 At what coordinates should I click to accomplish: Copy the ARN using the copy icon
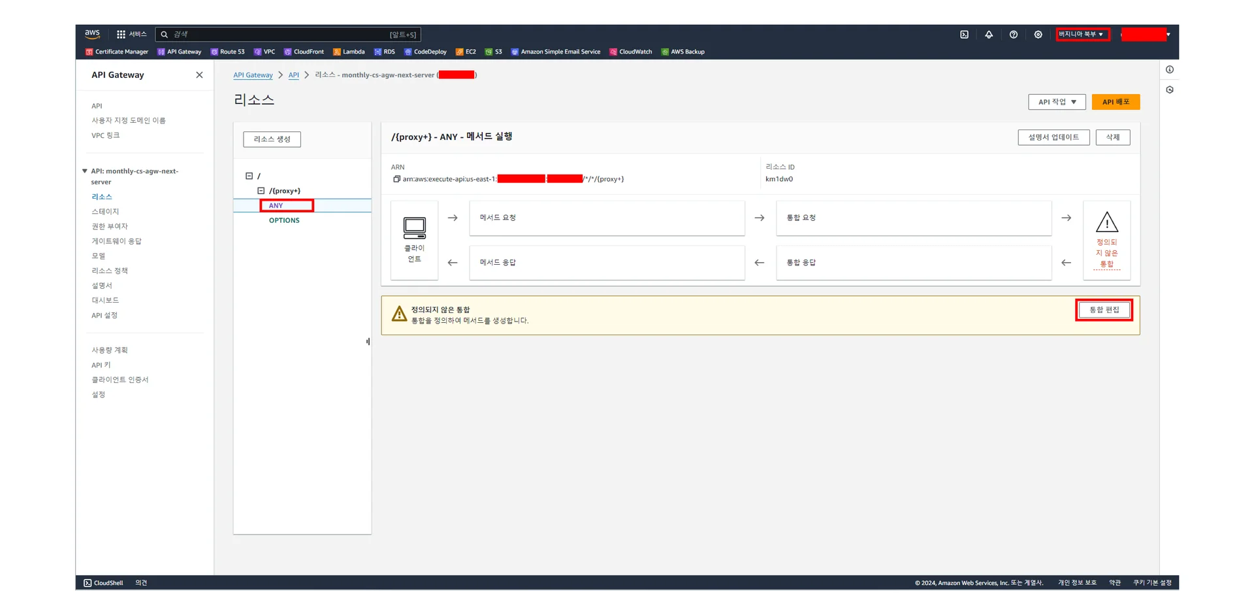click(396, 179)
